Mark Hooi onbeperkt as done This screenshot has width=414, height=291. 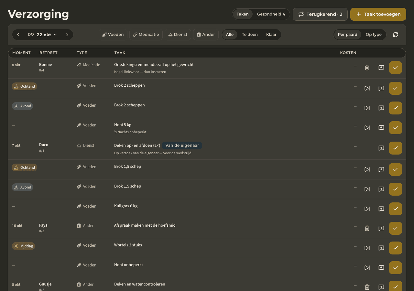[396, 268]
